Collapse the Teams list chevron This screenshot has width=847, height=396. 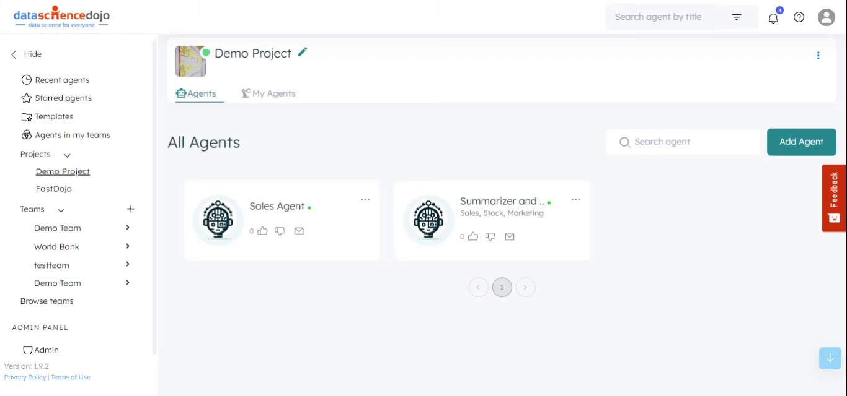(61, 210)
